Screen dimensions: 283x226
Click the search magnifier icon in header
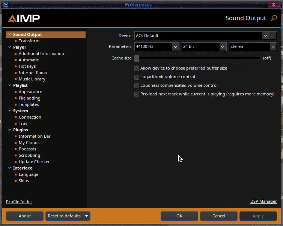click(x=274, y=18)
